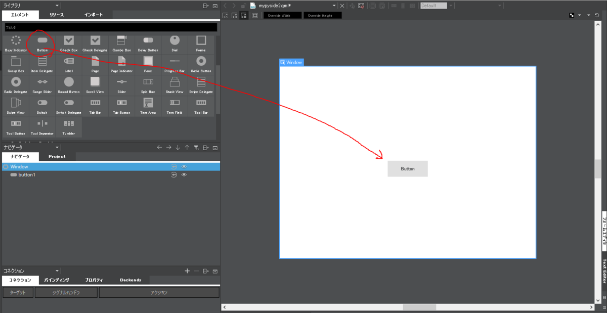Screen dimensions: 607x313
Task: Click the Override Height field
Action: (x=322, y=15)
